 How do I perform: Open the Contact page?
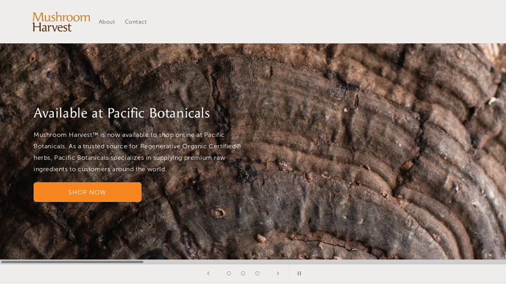click(135, 22)
